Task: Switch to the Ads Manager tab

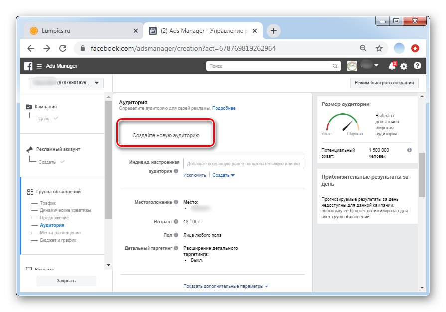Action: [202, 31]
